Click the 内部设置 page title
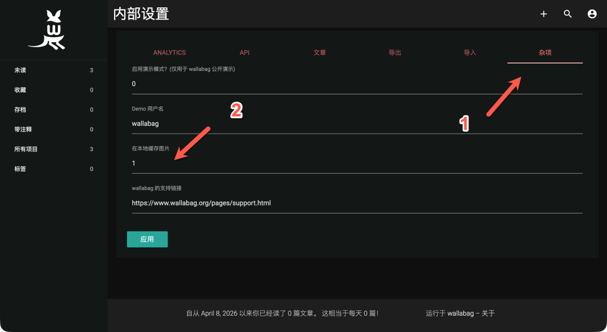607x332 pixels. click(x=141, y=14)
